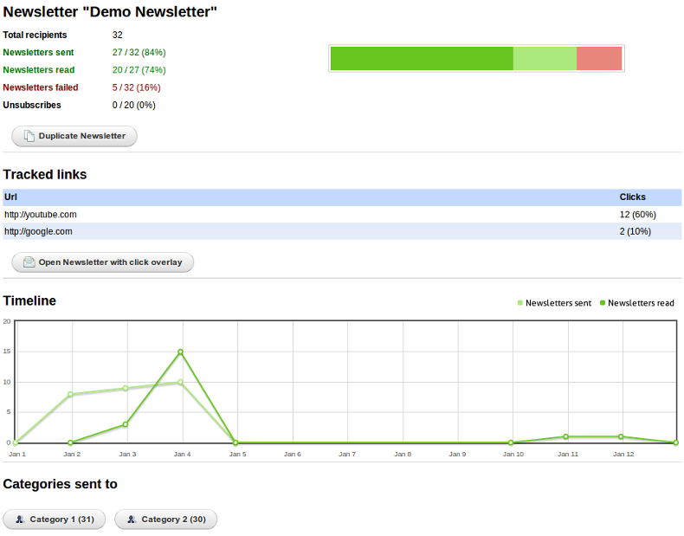Click the duplicate pages icon on Duplicate Newsletter
The image size is (684, 536).
click(29, 136)
